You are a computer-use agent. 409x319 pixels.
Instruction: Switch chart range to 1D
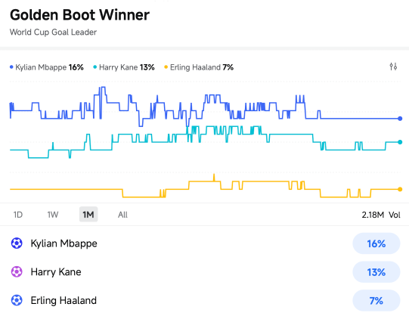18,215
